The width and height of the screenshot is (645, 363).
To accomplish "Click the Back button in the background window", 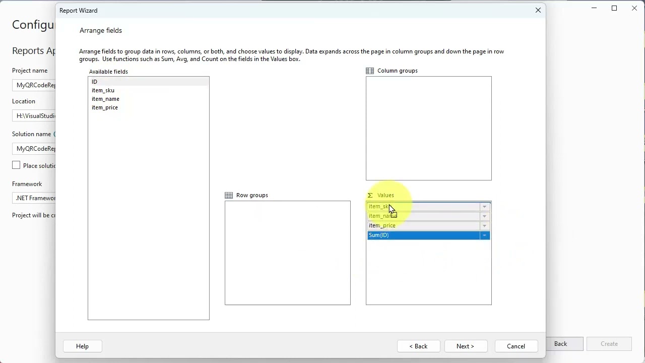I will click(564, 344).
